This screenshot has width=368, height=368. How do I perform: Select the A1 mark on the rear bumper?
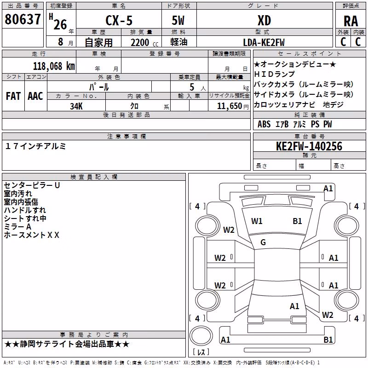[225, 339]
